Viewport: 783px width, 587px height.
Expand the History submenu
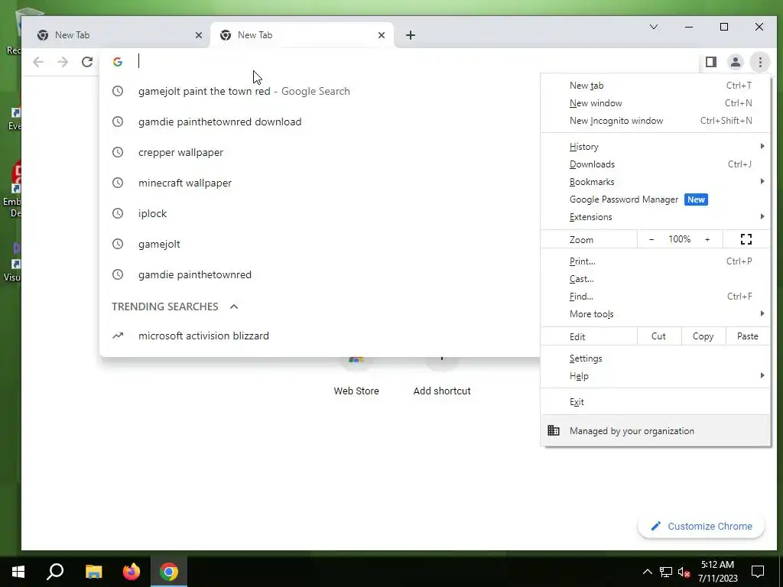[x=655, y=146]
